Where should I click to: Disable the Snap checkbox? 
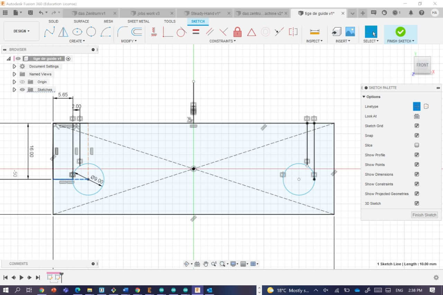pos(417,136)
